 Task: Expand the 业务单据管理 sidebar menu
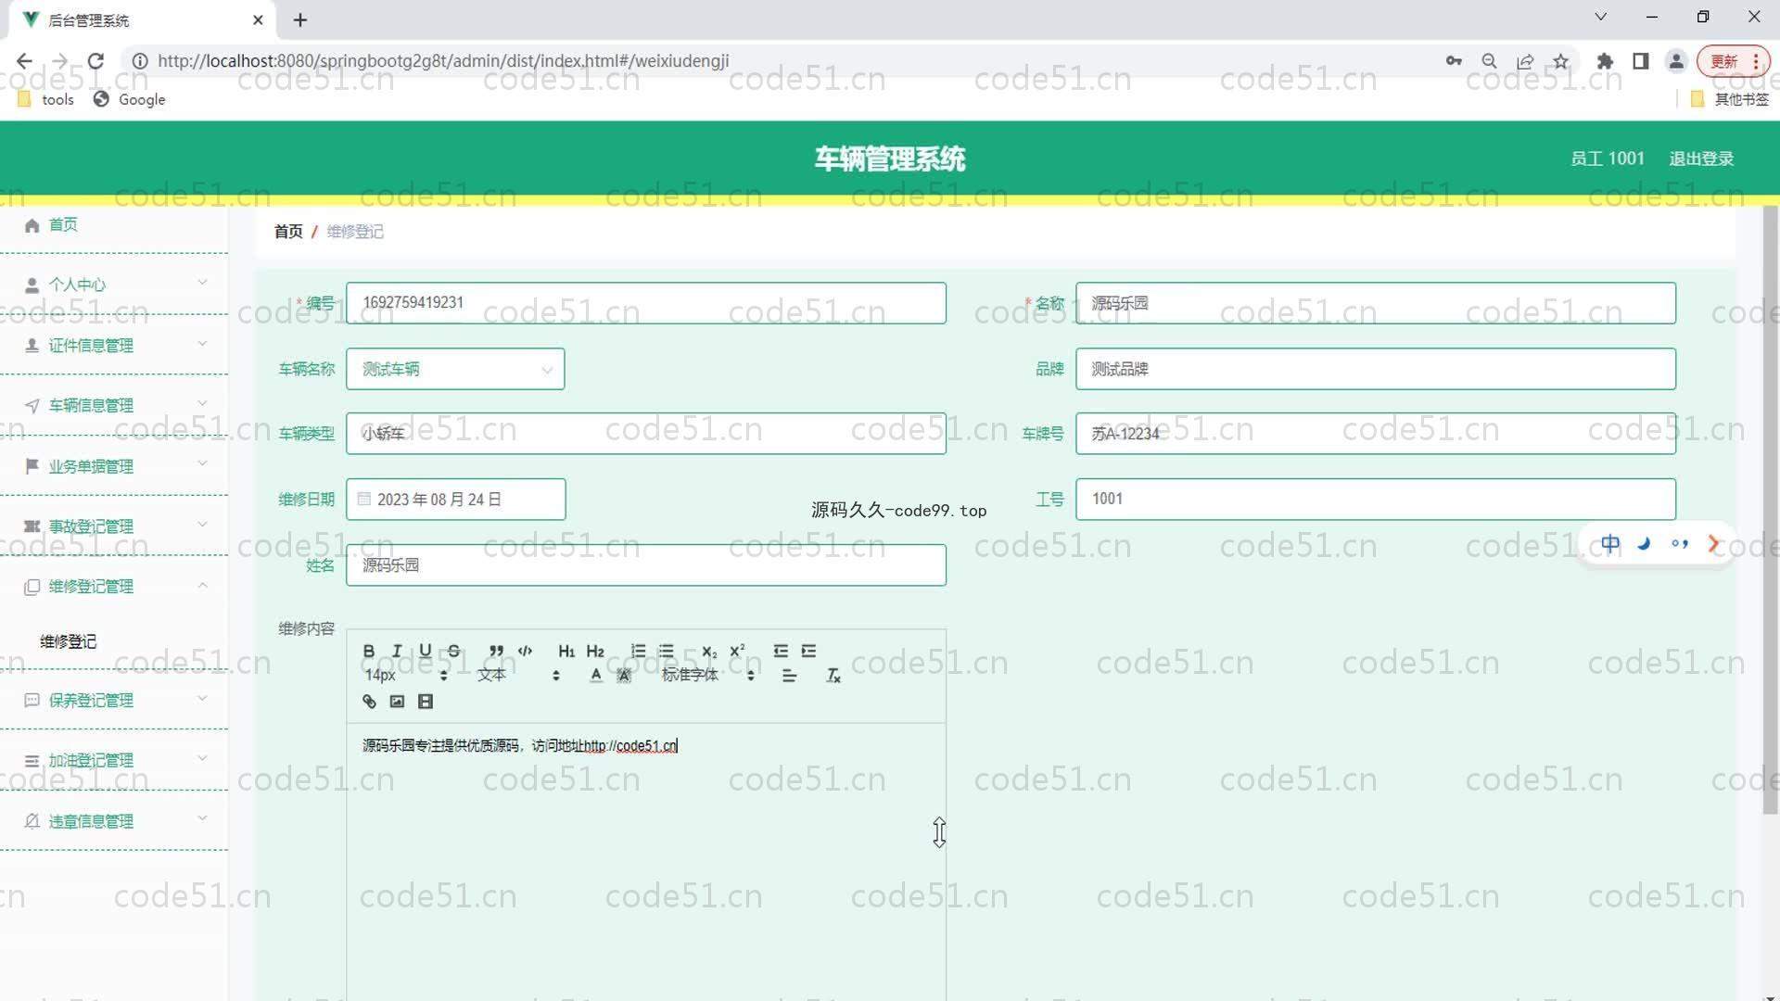(x=114, y=466)
